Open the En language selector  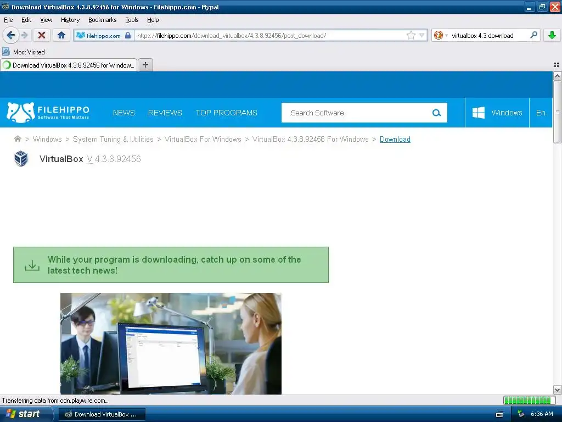[541, 113]
